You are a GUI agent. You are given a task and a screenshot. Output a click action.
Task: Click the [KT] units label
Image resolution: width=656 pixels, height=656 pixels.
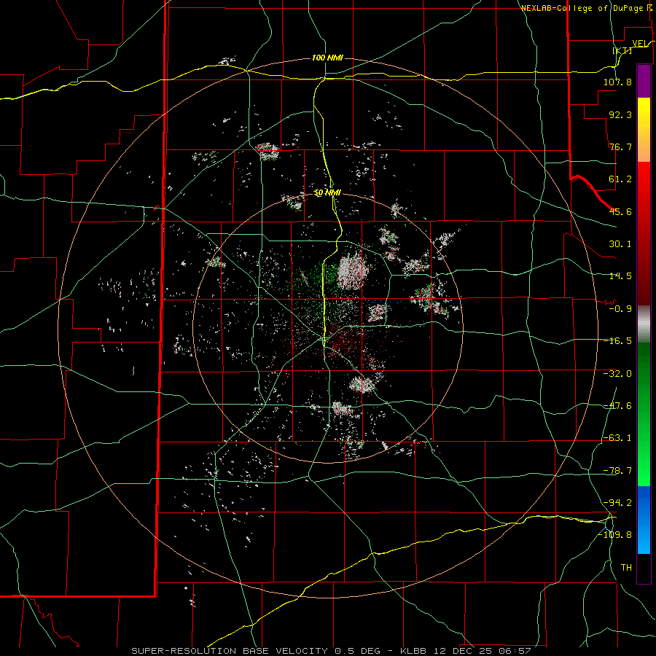point(622,50)
